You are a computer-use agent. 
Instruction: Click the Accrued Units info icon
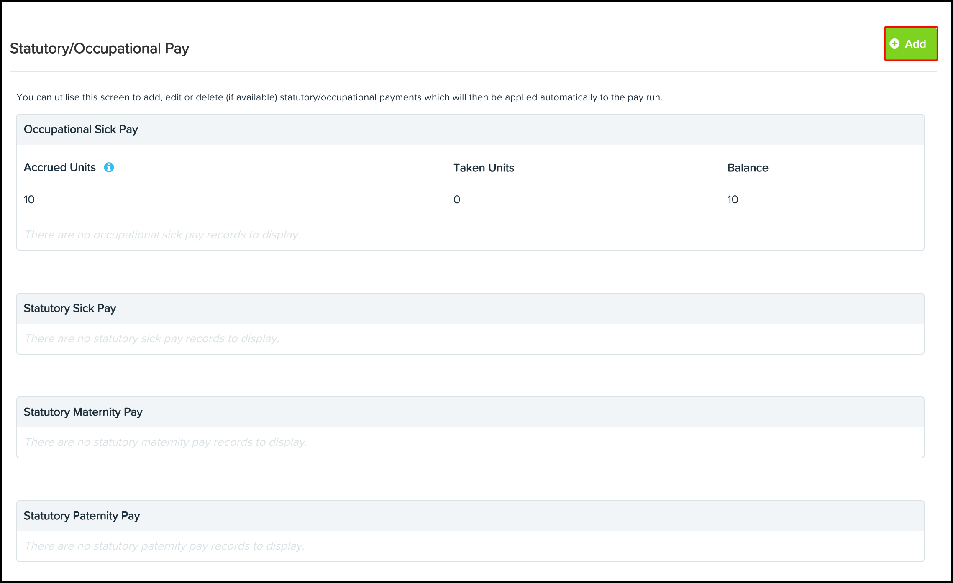pyautogui.click(x=109, y=167)
